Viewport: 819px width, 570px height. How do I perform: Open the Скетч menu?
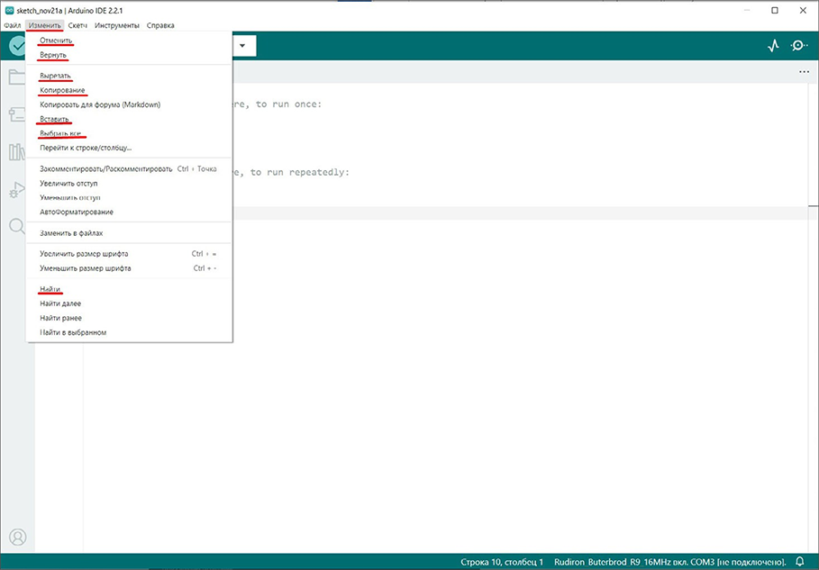click(77, 25)
